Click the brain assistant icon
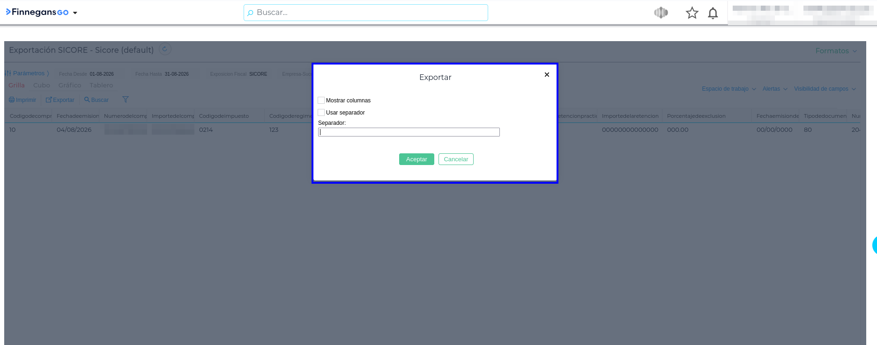 pos(661,13)
